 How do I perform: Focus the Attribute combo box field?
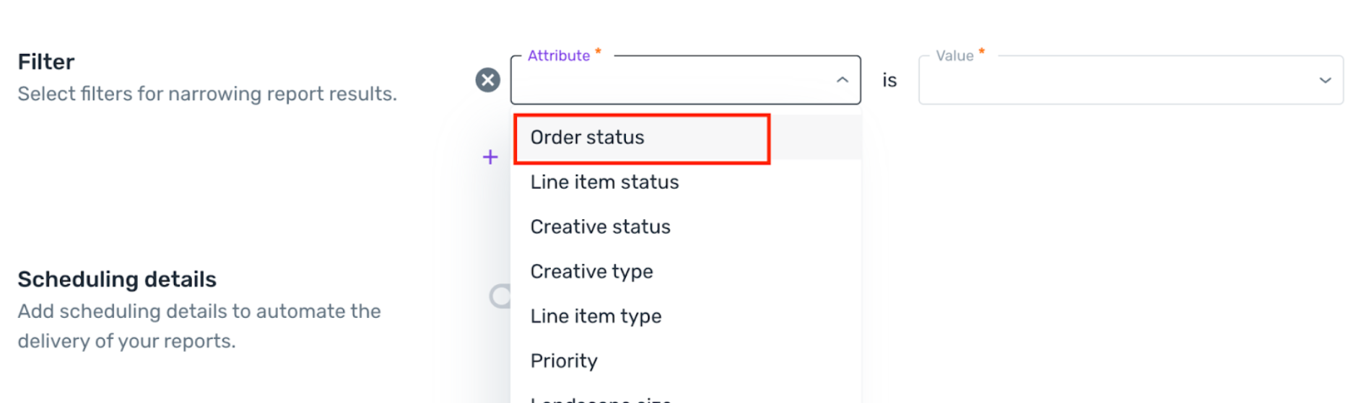click(685, 80)
